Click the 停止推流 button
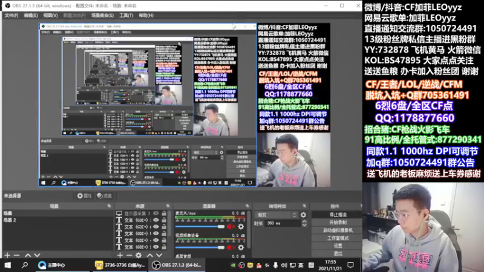The image size is (484, 272). (x=338, y=215)
